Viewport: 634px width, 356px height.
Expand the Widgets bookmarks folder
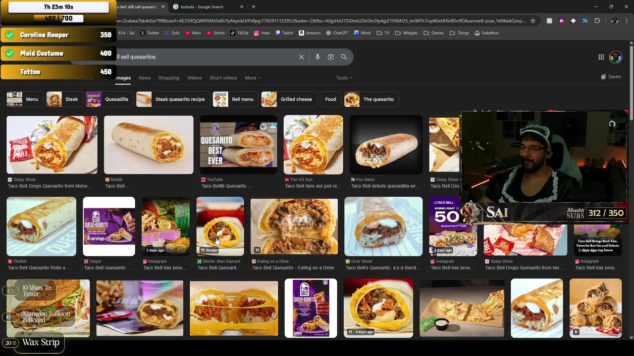coord(406,33)
